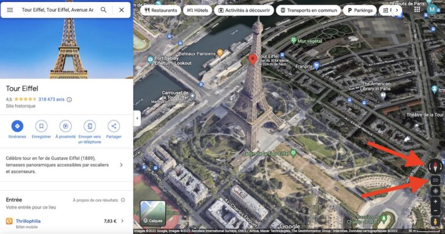This screenshot has width=445, height=234.
Task: Select the Hôtels filter chip
Action: point(198,10)
